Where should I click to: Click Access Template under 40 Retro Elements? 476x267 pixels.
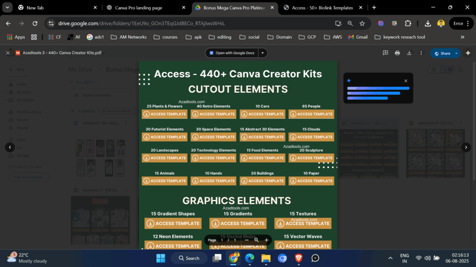(213, 114)
